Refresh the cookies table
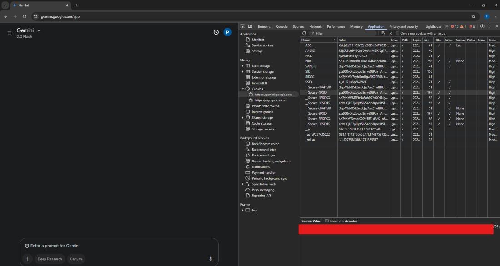This screenshot has height=266, width=500. (304, 33)
